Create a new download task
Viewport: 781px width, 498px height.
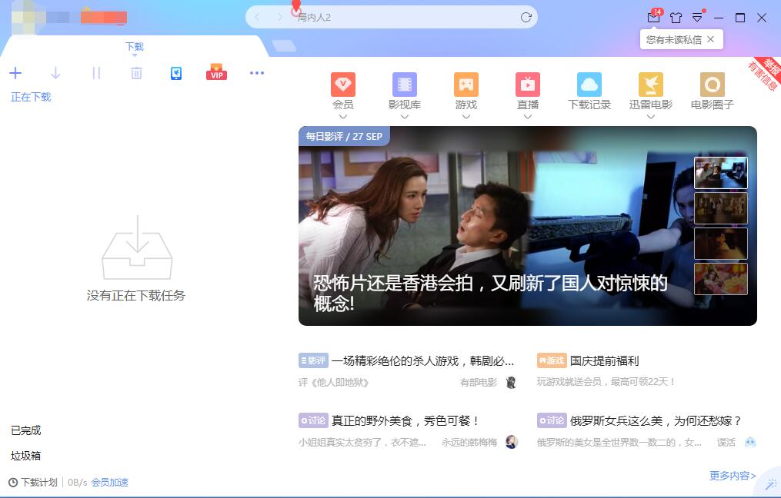[x=15, y=73]
